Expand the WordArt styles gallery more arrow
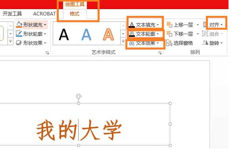 pos(123,42)
